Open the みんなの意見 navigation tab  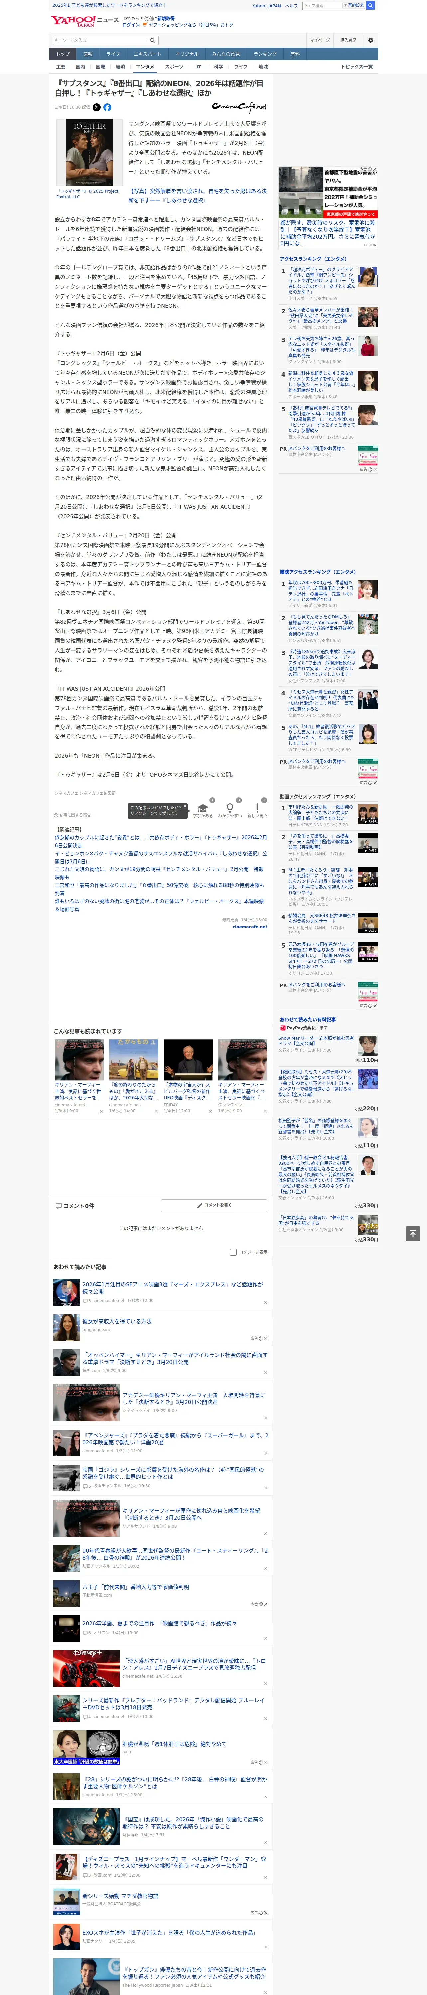coord(225,54)
